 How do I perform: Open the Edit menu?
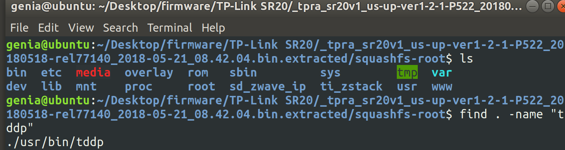pyautogui.click(x=48, y=28)
